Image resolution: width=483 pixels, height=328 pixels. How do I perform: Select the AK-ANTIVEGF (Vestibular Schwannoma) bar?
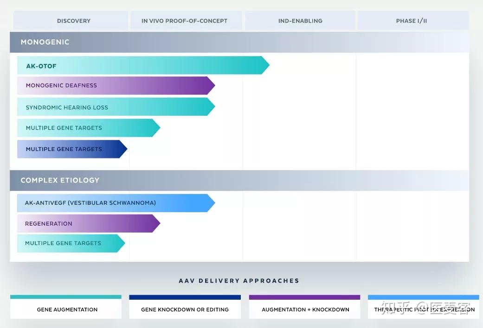pyautogui.click(x=116, y=203)
